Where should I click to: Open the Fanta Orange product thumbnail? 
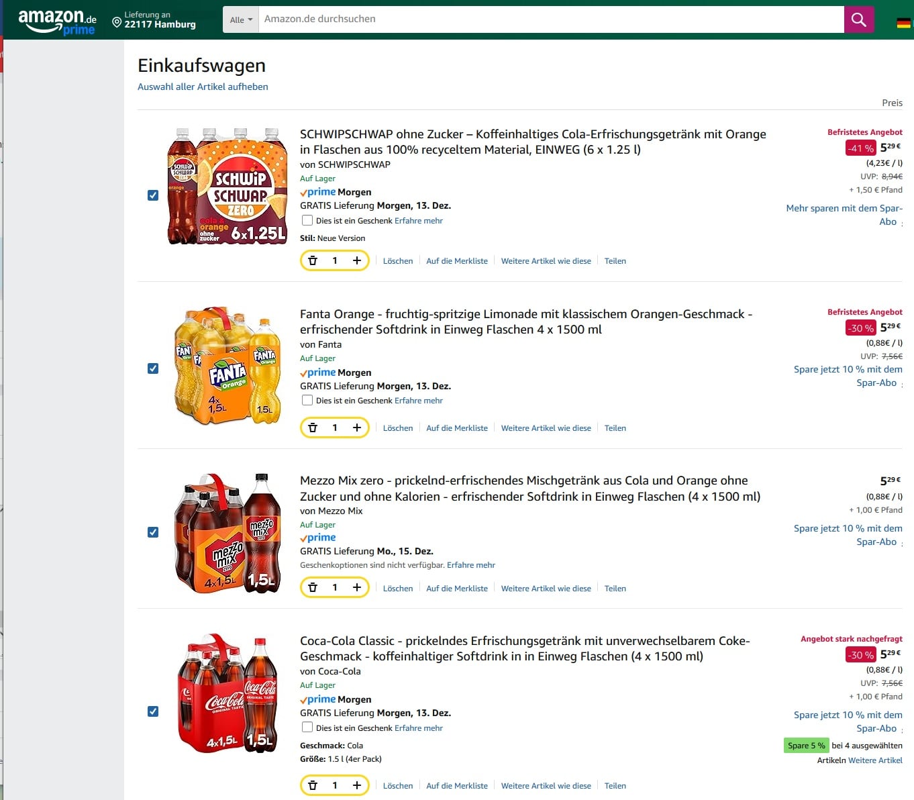(x=227, y=366)
